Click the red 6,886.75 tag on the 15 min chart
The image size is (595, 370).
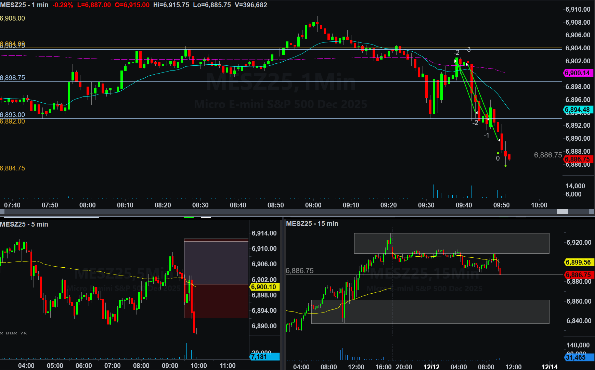point(578,275)
